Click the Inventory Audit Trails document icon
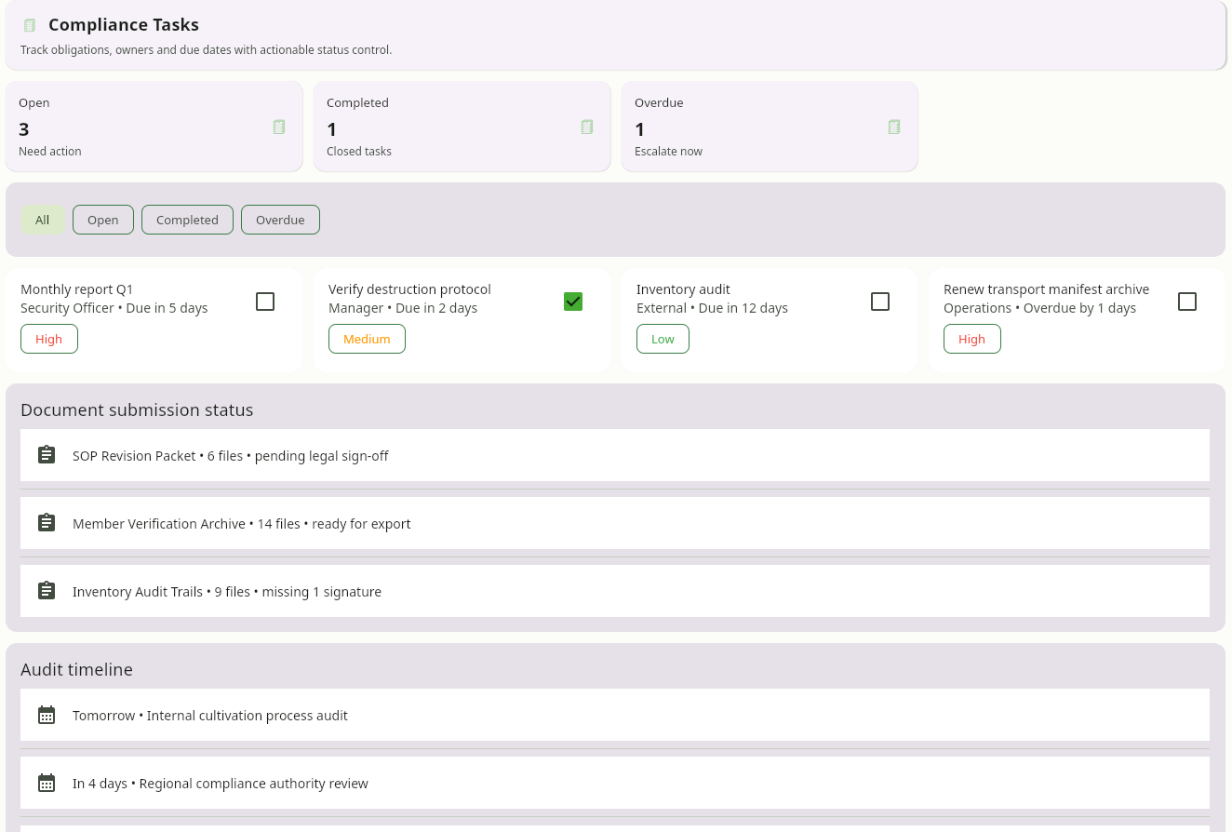Image resolution: width=1232 pixels, height=832 pixels. coord(47,591)
